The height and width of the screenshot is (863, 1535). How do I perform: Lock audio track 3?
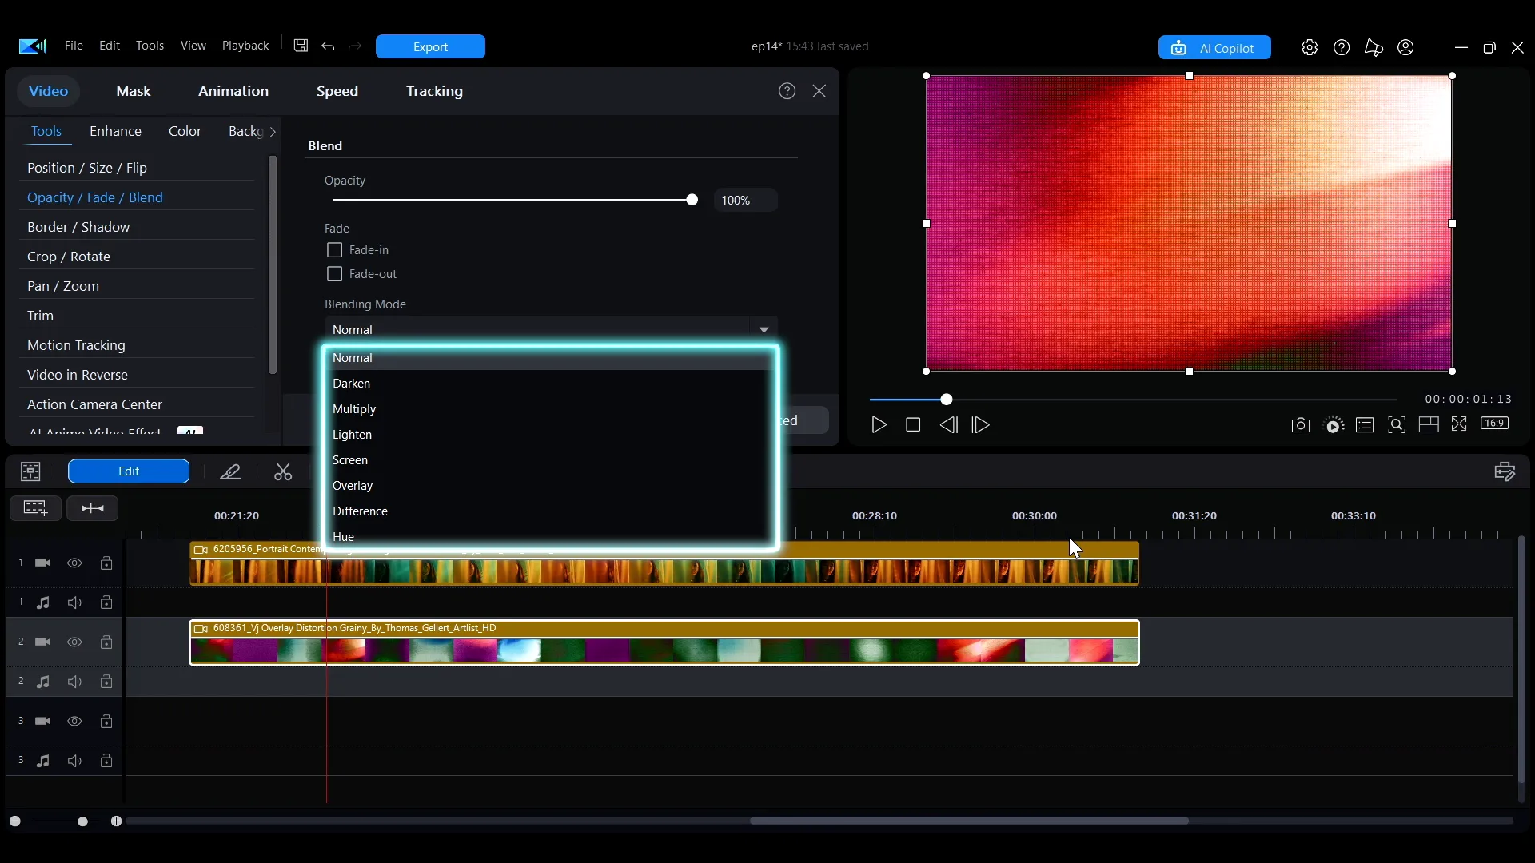click(106, 761)
